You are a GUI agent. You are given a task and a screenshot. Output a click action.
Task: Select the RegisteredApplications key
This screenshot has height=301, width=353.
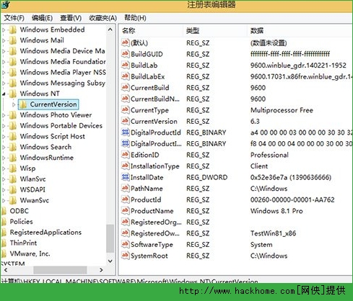point(45,232)
